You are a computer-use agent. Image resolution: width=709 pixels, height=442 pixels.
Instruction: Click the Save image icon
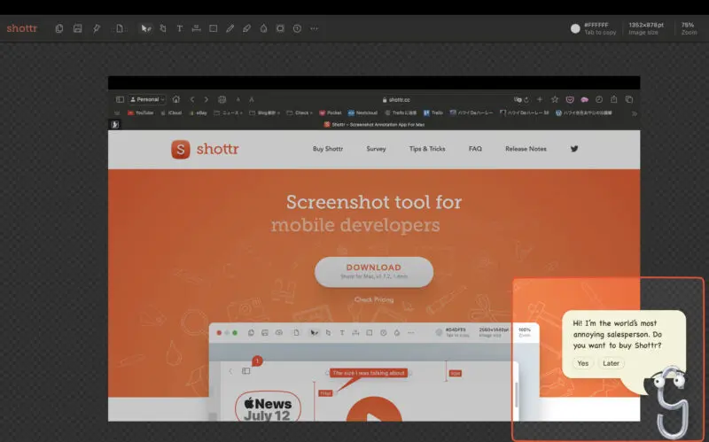tap(77, 28)
